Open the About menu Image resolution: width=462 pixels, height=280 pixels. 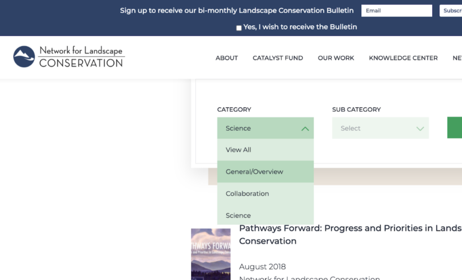(x=226, y=58)
